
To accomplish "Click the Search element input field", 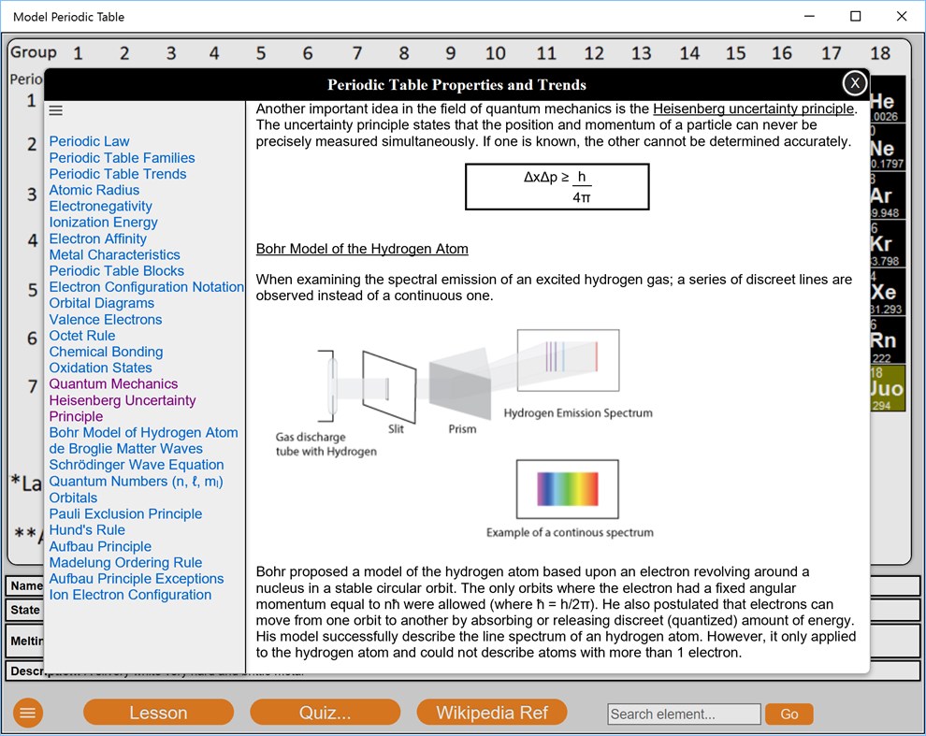I will coord(684,714).
